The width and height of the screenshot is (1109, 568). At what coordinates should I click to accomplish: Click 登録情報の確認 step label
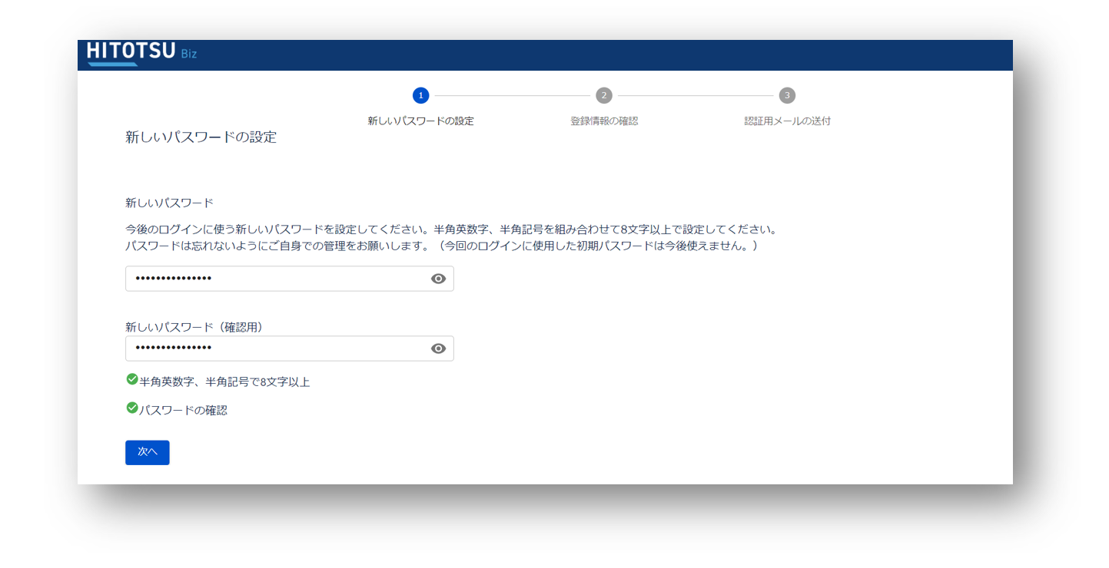coord(604,121)
